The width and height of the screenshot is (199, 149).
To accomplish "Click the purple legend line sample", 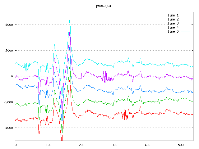I will 185,27.
